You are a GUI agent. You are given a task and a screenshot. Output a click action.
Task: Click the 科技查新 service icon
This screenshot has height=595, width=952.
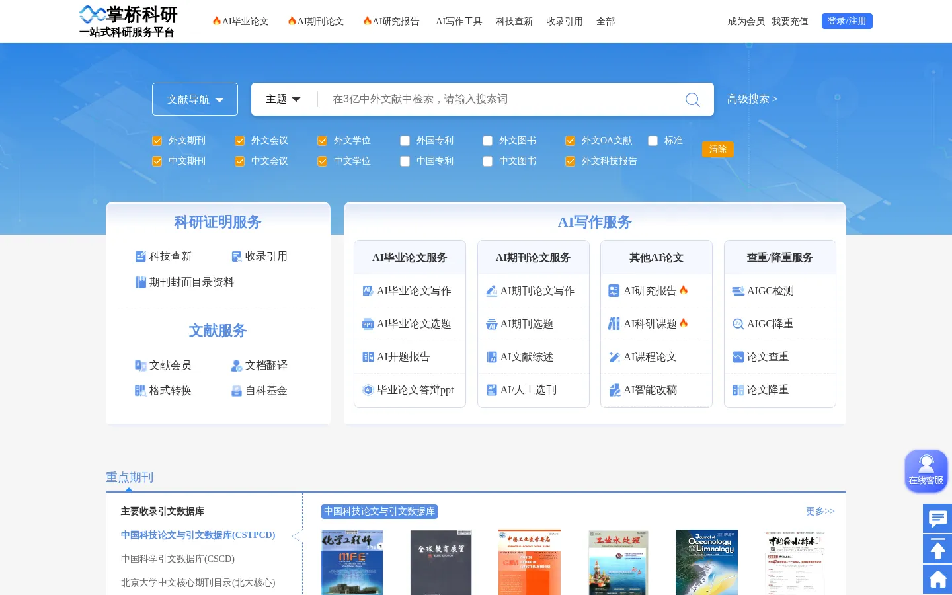[140, 257]
